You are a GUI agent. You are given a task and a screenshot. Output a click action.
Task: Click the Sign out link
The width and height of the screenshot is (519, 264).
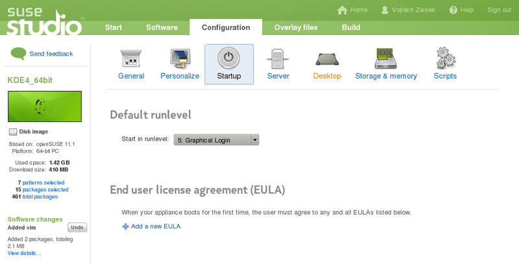click(499, 10)
